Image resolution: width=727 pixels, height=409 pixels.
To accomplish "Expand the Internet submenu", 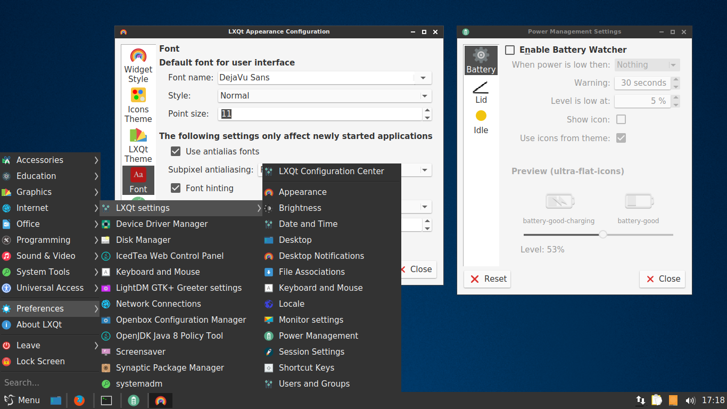I will coord(50,208).
